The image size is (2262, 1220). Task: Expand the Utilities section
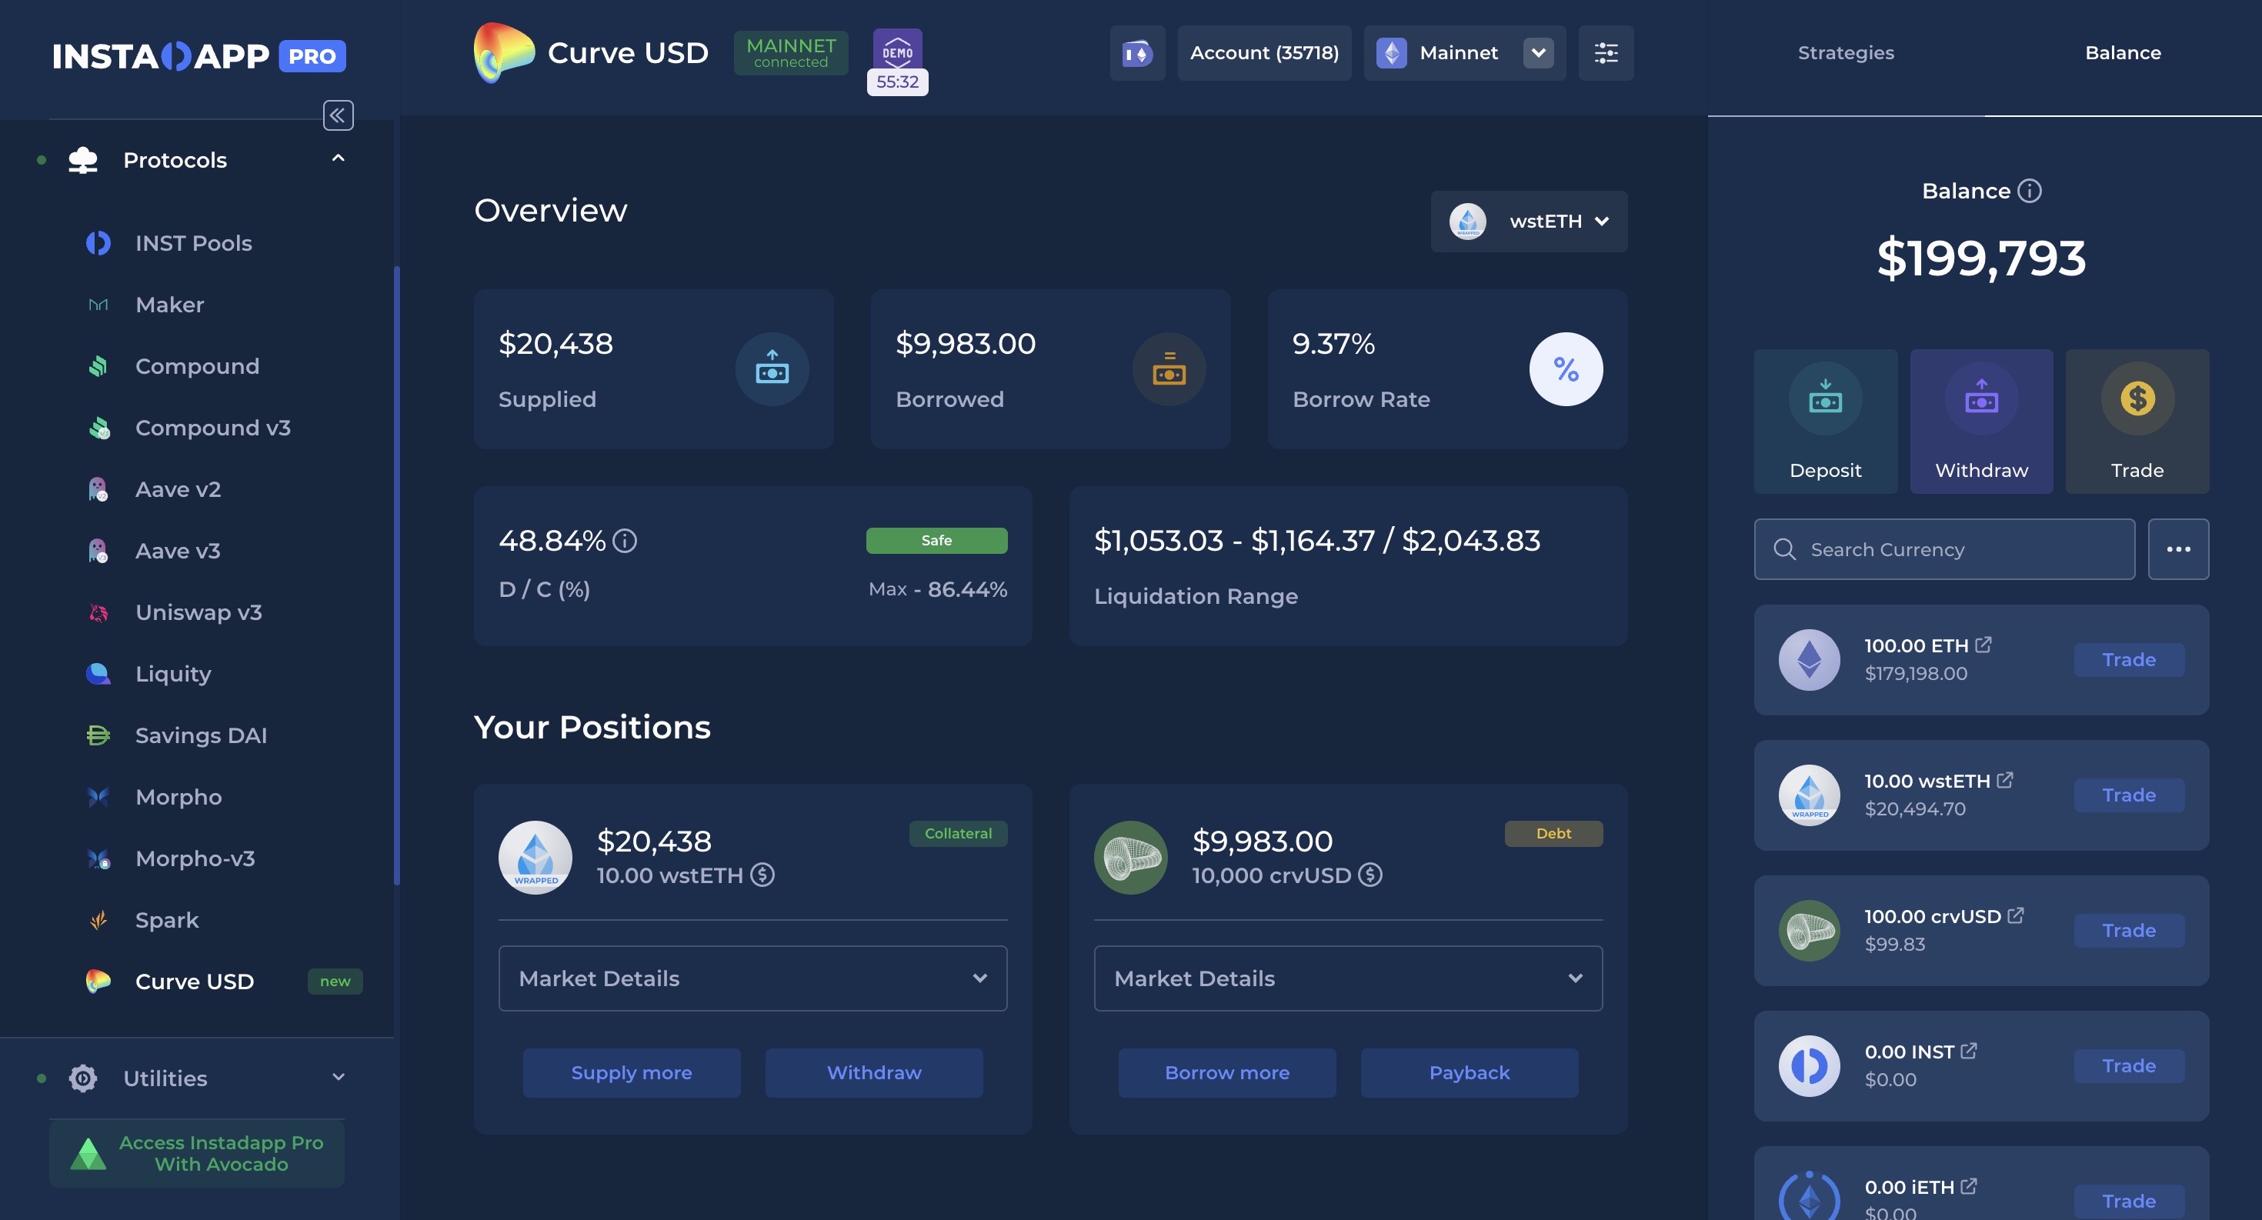[338, 1077]
